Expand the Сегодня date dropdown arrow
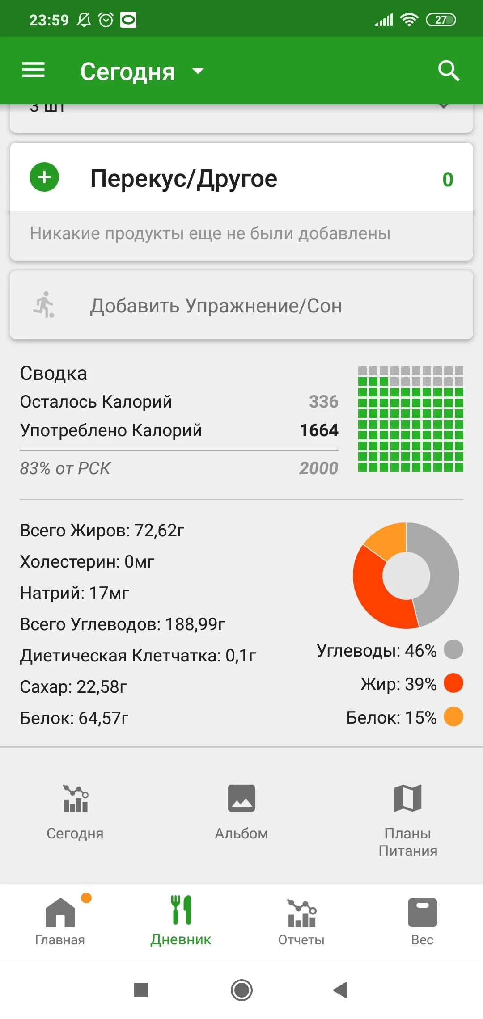 198,71
